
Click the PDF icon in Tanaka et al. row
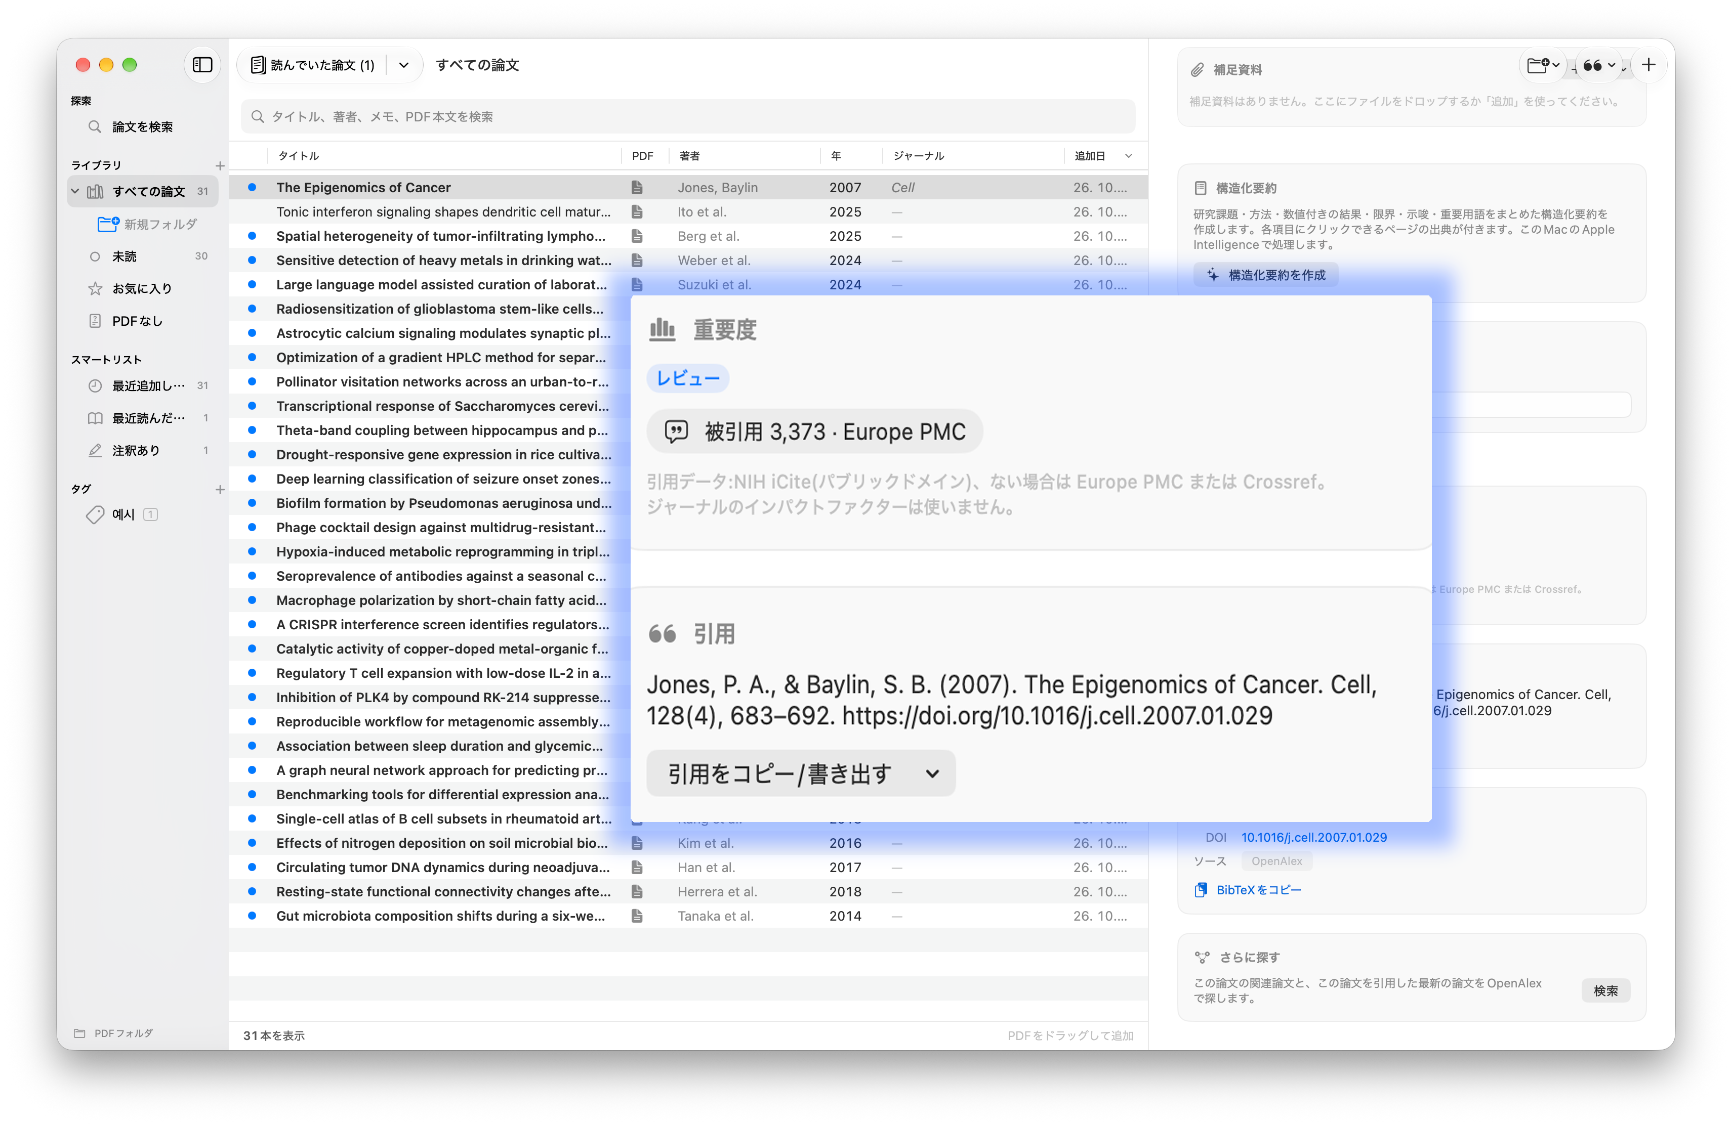637,916
